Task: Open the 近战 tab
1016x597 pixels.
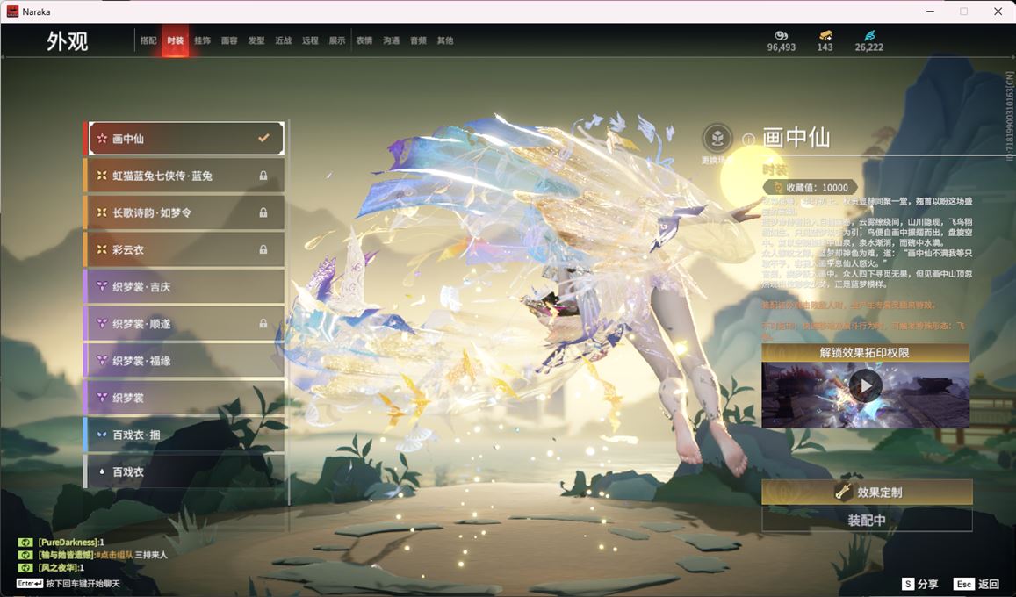Action: click(x=283, y=40)
